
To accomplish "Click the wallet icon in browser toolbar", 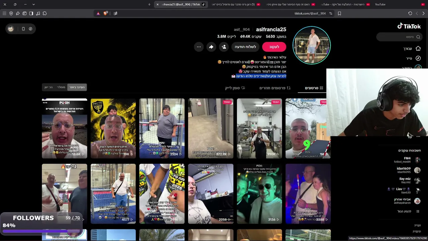I will (x=24, y=13).
